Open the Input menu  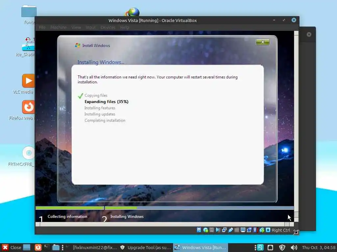[x=91, y=28]
